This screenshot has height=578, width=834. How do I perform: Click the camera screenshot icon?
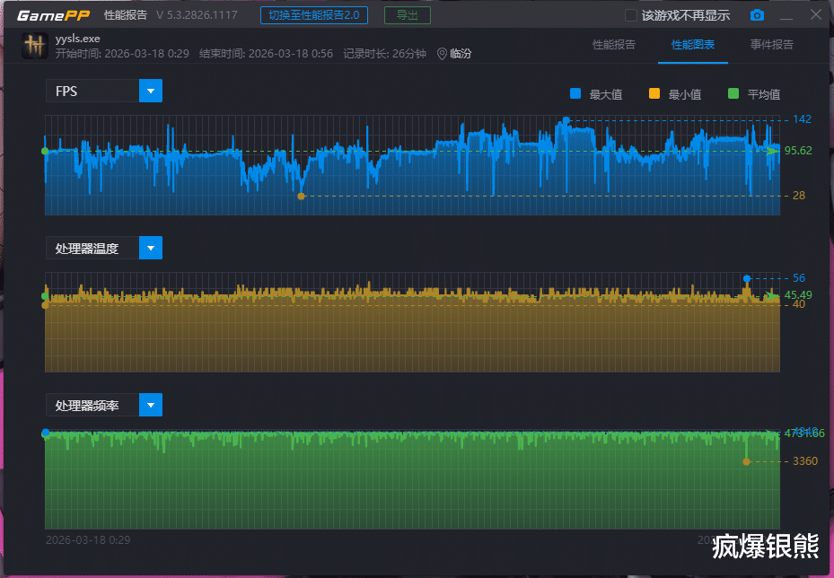coord(758,15)
